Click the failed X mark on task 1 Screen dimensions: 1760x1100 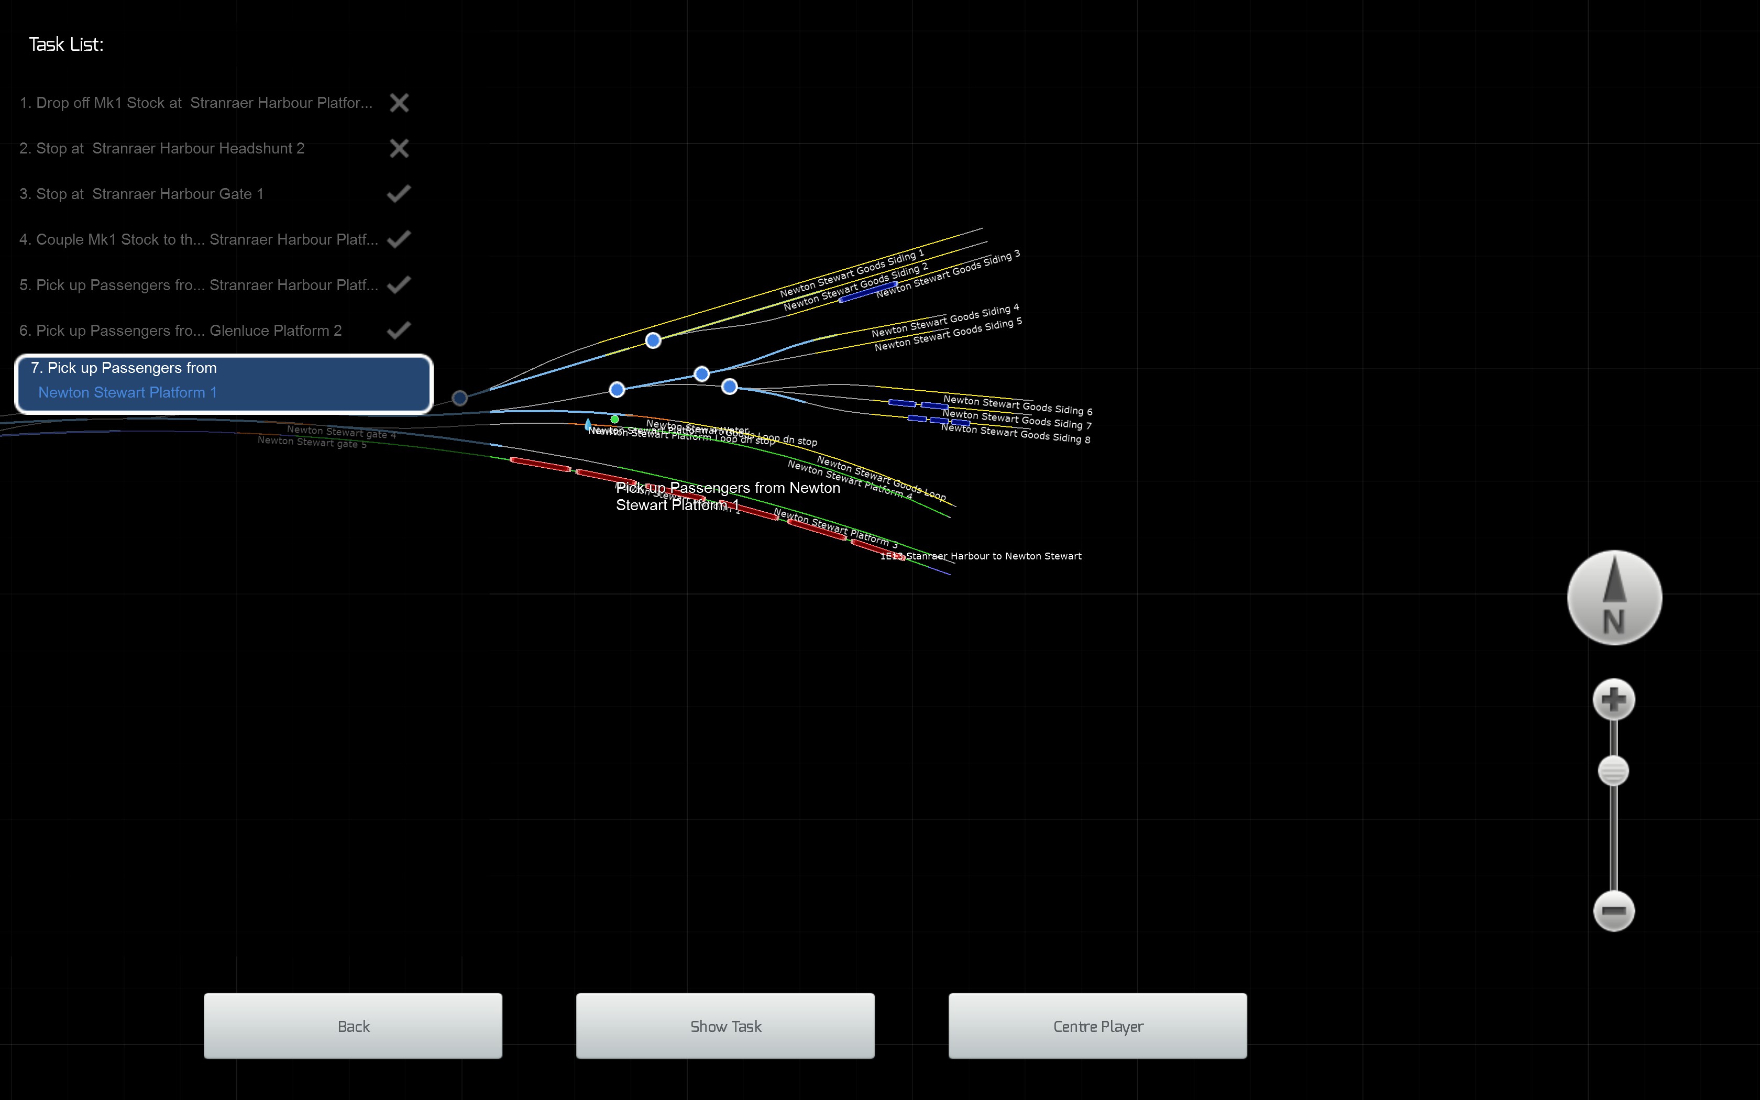click(x=399, y=103)
